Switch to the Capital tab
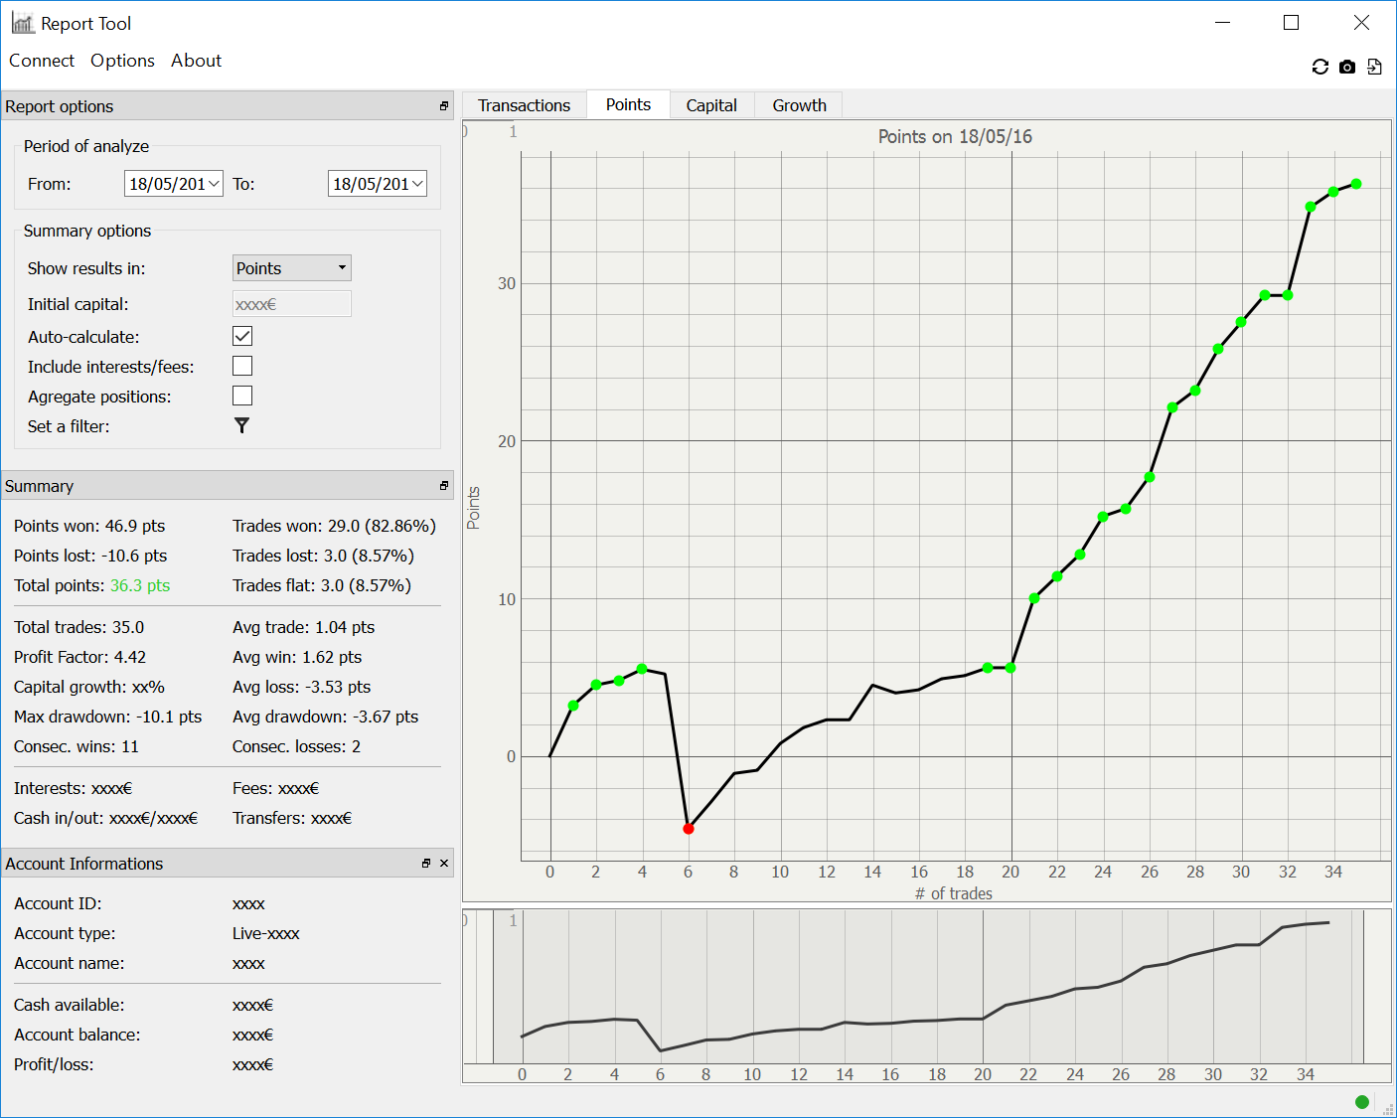This screenshot has height=1118, width=1397. (711, 105)
